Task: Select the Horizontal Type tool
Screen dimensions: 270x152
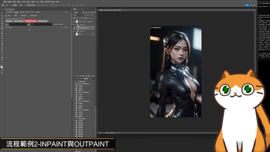Action: 2,51
